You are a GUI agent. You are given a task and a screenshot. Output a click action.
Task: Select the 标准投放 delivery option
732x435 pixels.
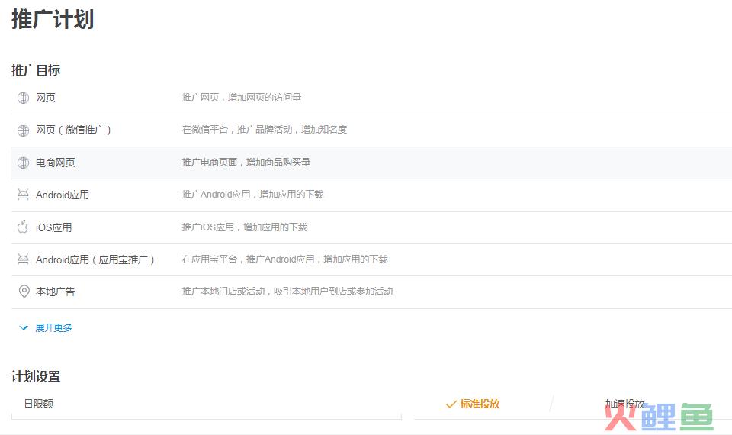480,404
